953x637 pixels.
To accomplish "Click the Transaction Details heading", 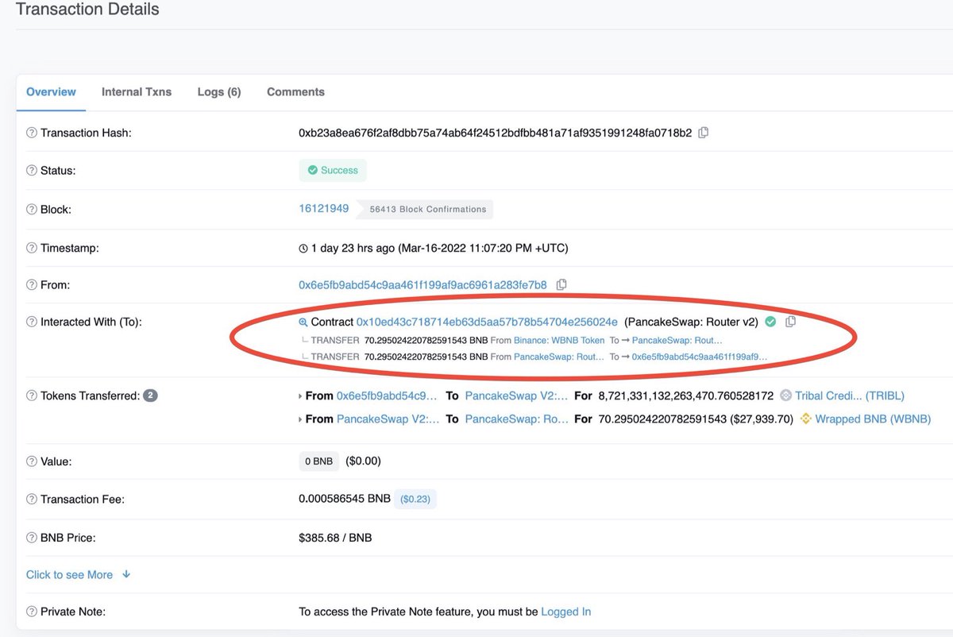I will 87,10.
